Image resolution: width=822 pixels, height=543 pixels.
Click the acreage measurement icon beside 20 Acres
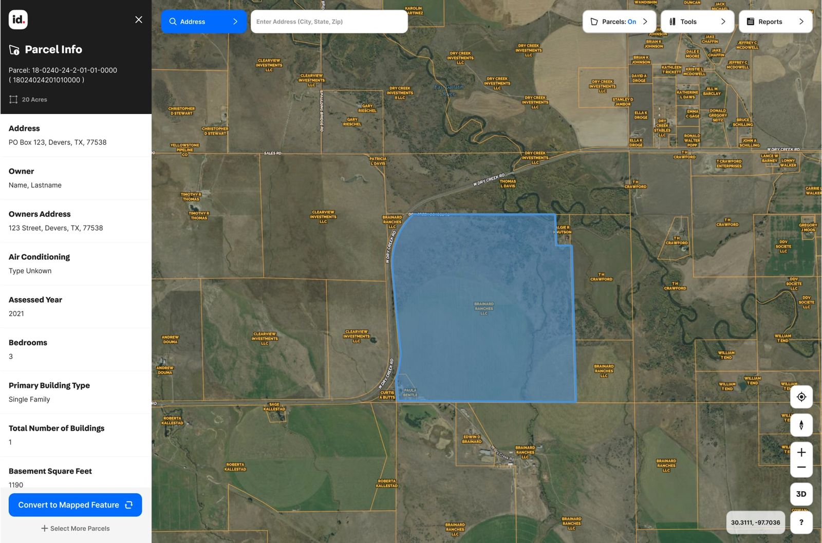point(13,99)
